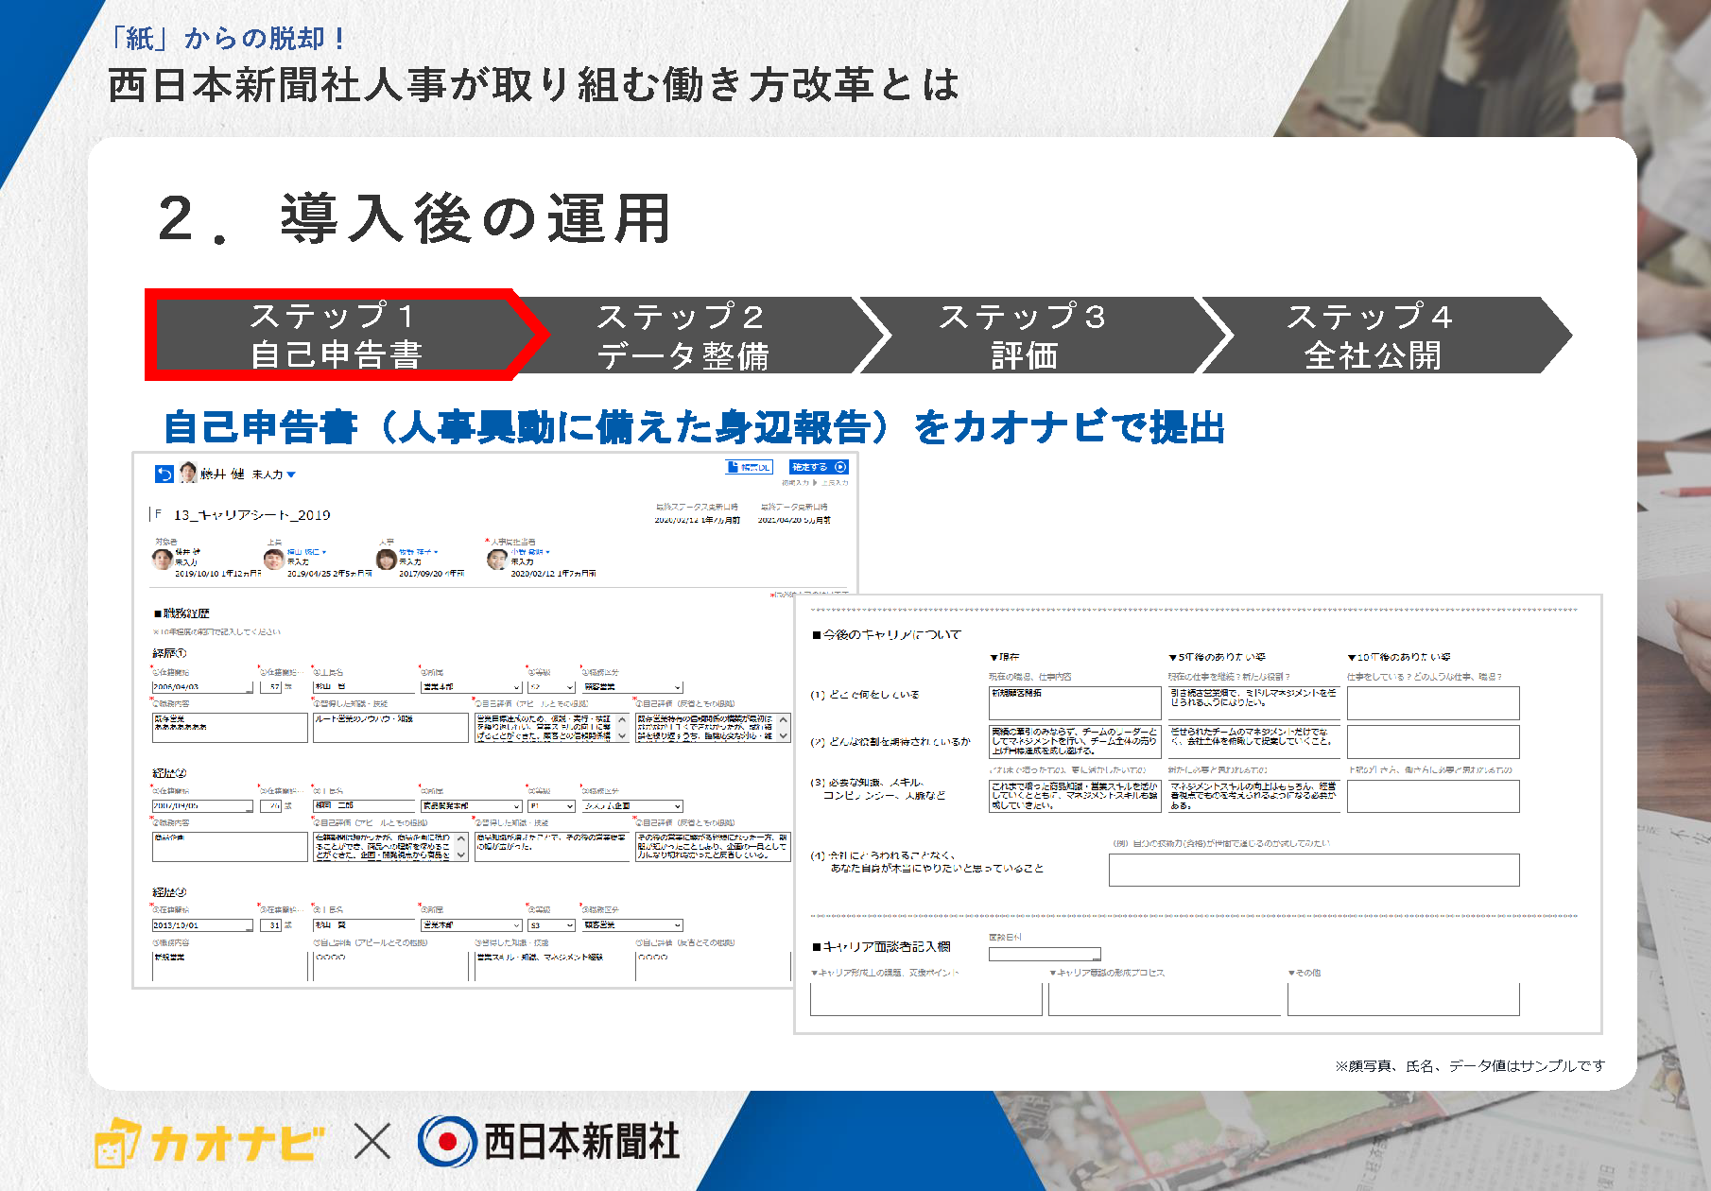Click the 13_キャリアシート_2019 title
The image size is (1711, 1191).
[251, 515]
